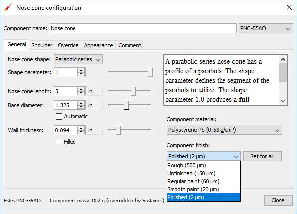Decrease Shape parameter with down arrow
The width and height of the screenshot is (297, 214).
[x=81, y=75]
